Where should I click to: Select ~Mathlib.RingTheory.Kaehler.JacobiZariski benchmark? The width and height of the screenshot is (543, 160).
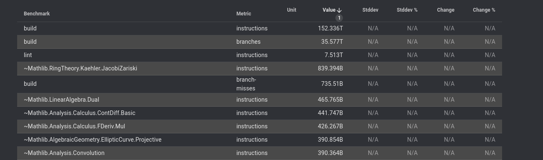[80, 68]
